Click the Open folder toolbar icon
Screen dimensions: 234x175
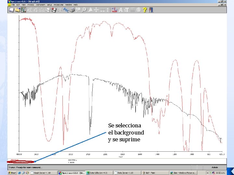[17, 10]
